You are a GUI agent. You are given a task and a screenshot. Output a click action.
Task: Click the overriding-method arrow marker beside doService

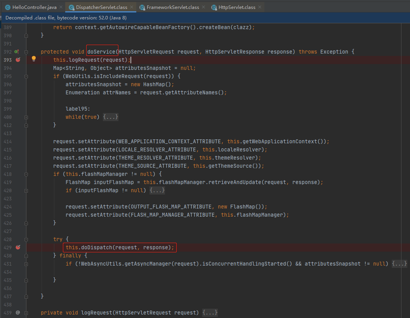pos(16,51)
